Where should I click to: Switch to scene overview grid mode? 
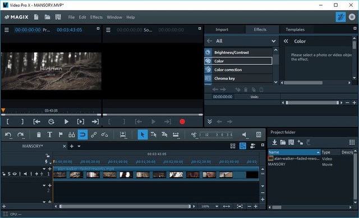[233, 146]
